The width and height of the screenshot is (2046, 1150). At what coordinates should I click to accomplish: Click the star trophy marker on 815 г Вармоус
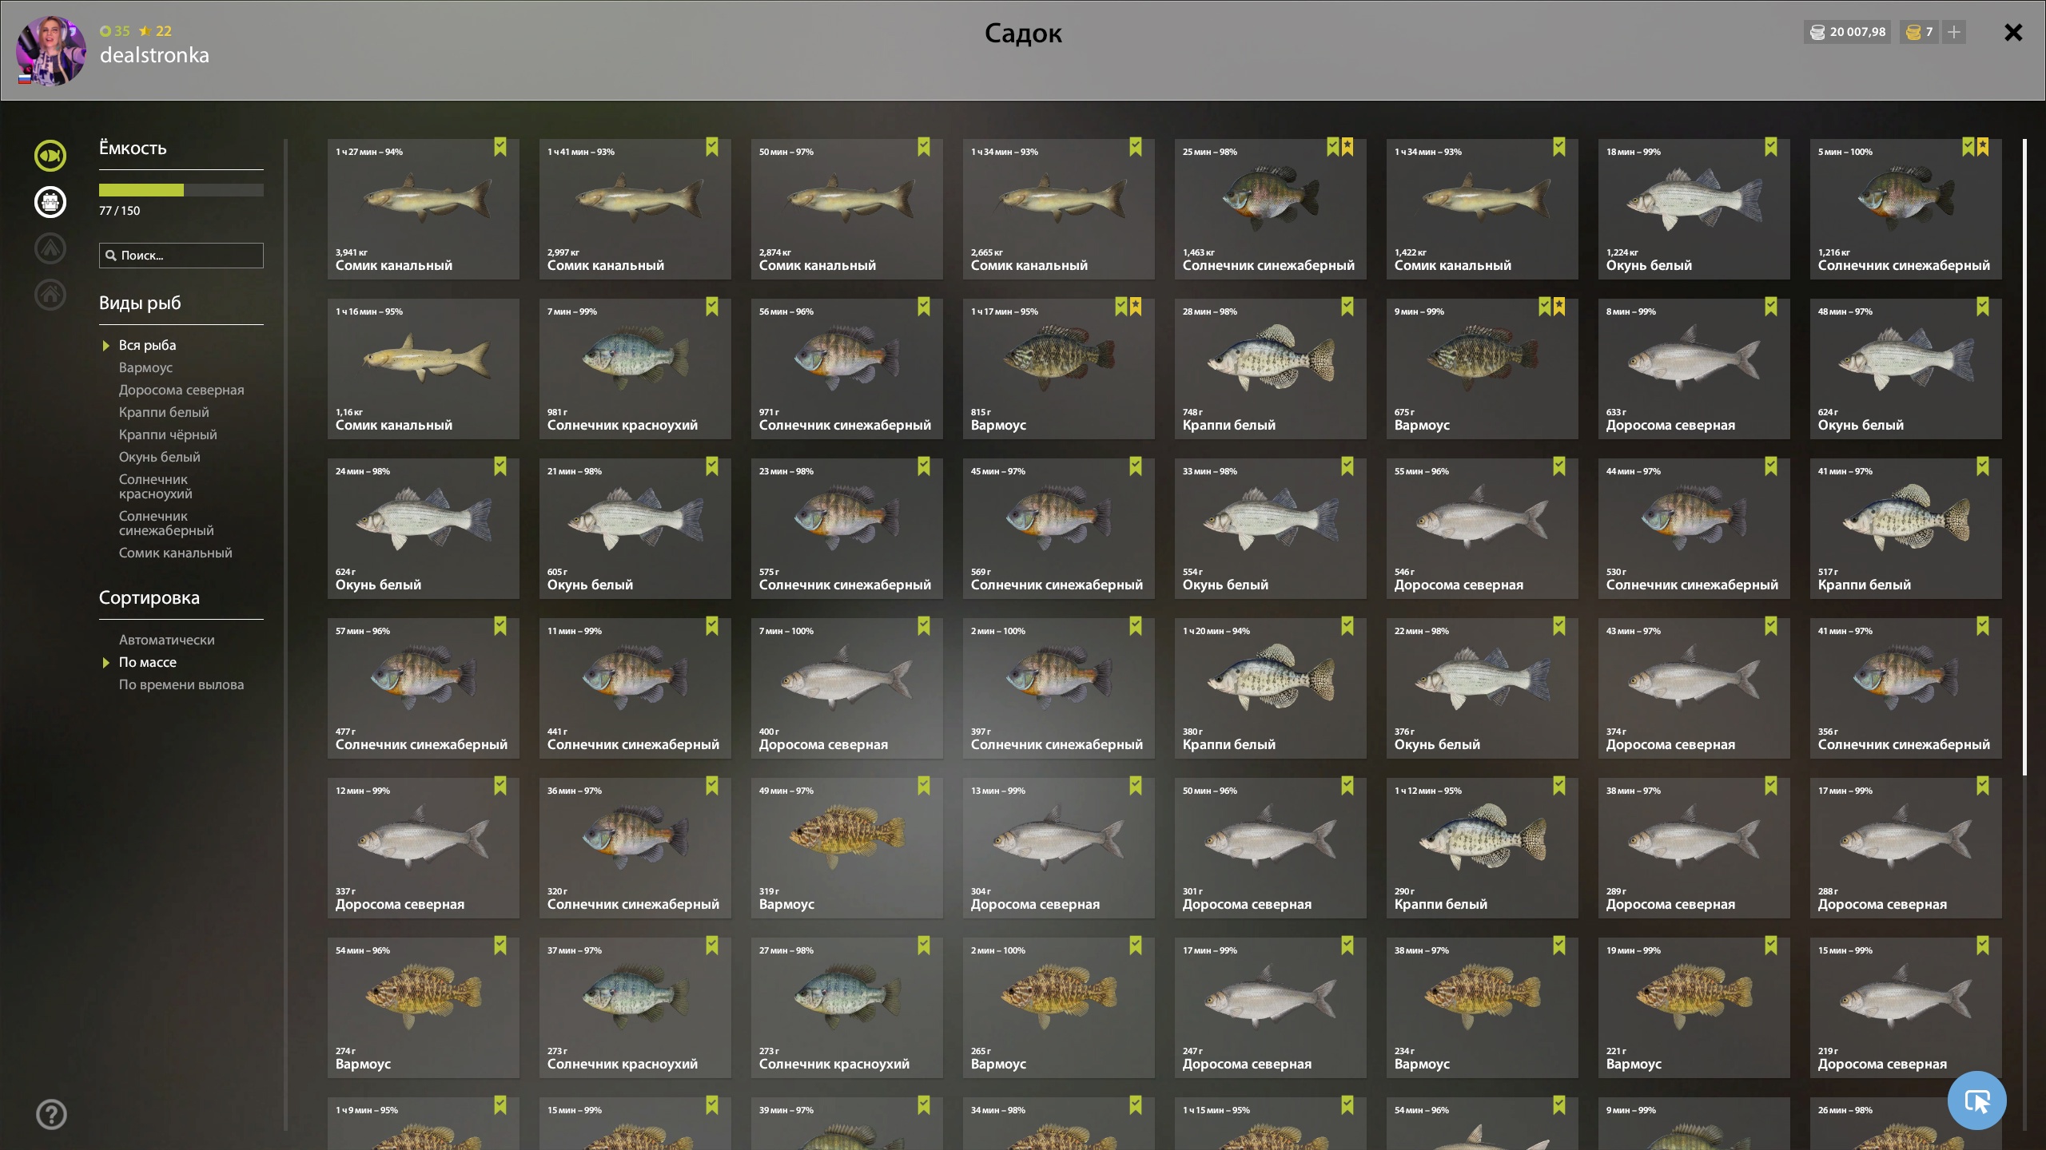pos(1136,307)
